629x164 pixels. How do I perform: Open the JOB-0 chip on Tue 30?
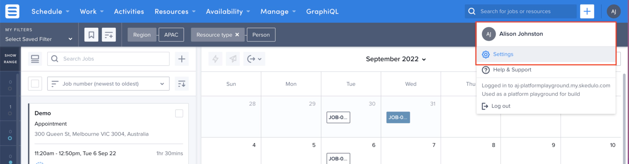click(x=338, y=117)
